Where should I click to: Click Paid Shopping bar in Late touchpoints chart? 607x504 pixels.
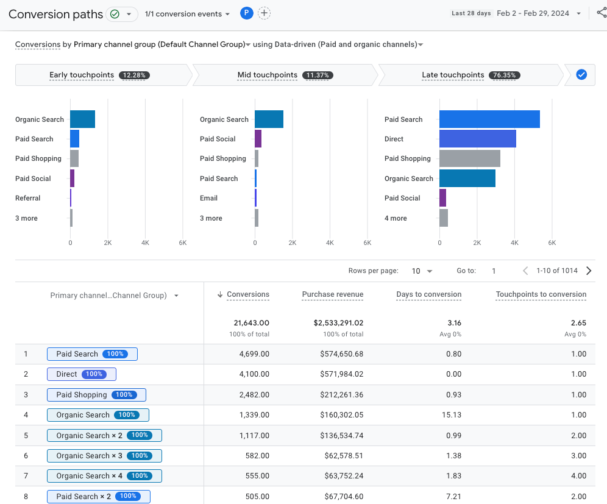(x=470, y=158)
